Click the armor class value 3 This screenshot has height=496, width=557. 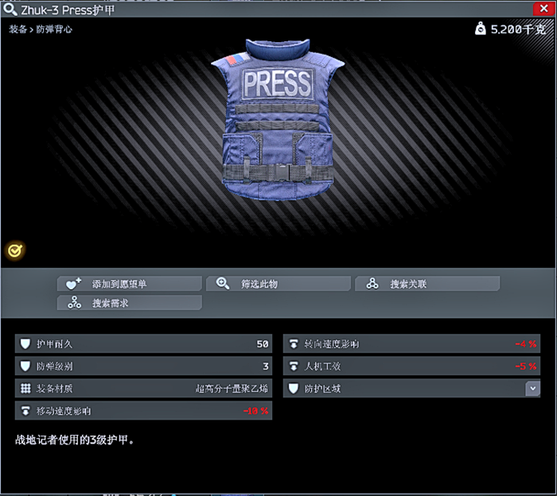click(266, 366)
